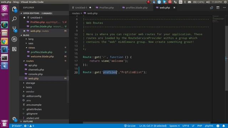Open the Manage gear menu

coord(14,119)
